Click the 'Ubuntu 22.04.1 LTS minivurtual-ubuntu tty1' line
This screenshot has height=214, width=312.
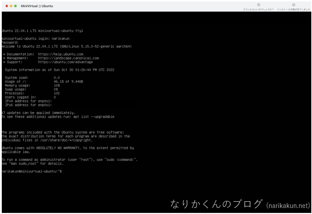(42, 31)
